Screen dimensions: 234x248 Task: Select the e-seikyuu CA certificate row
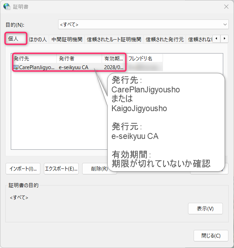point(73,67)
